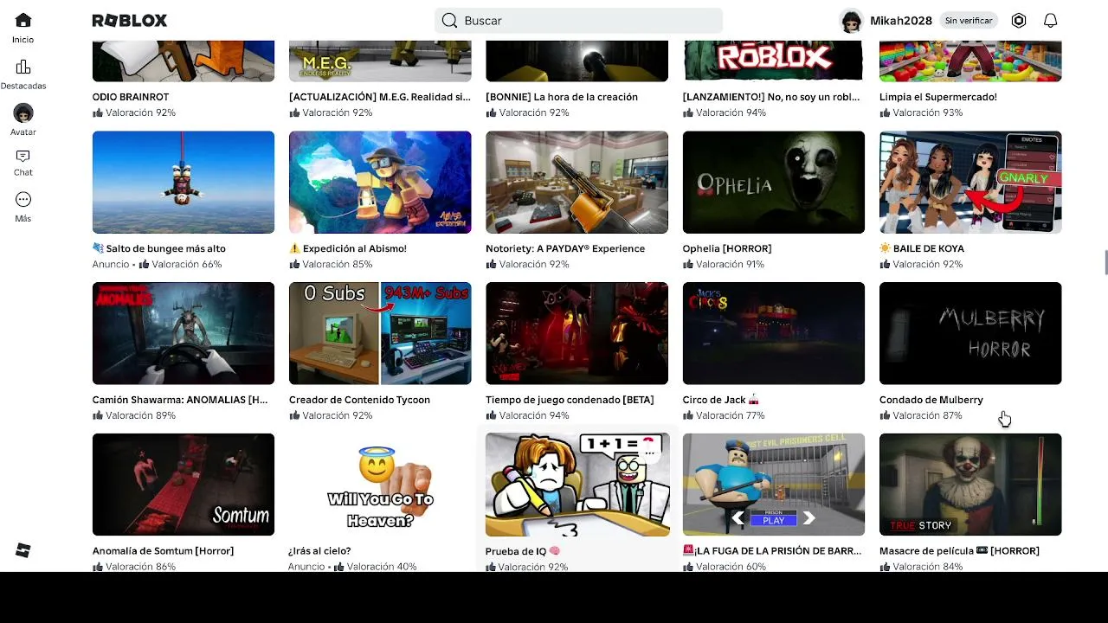Viewport: 1108px width, 623px height.
Task: Open the Notoriety: A PAYDAY Experience title
Action: [565, 248]
